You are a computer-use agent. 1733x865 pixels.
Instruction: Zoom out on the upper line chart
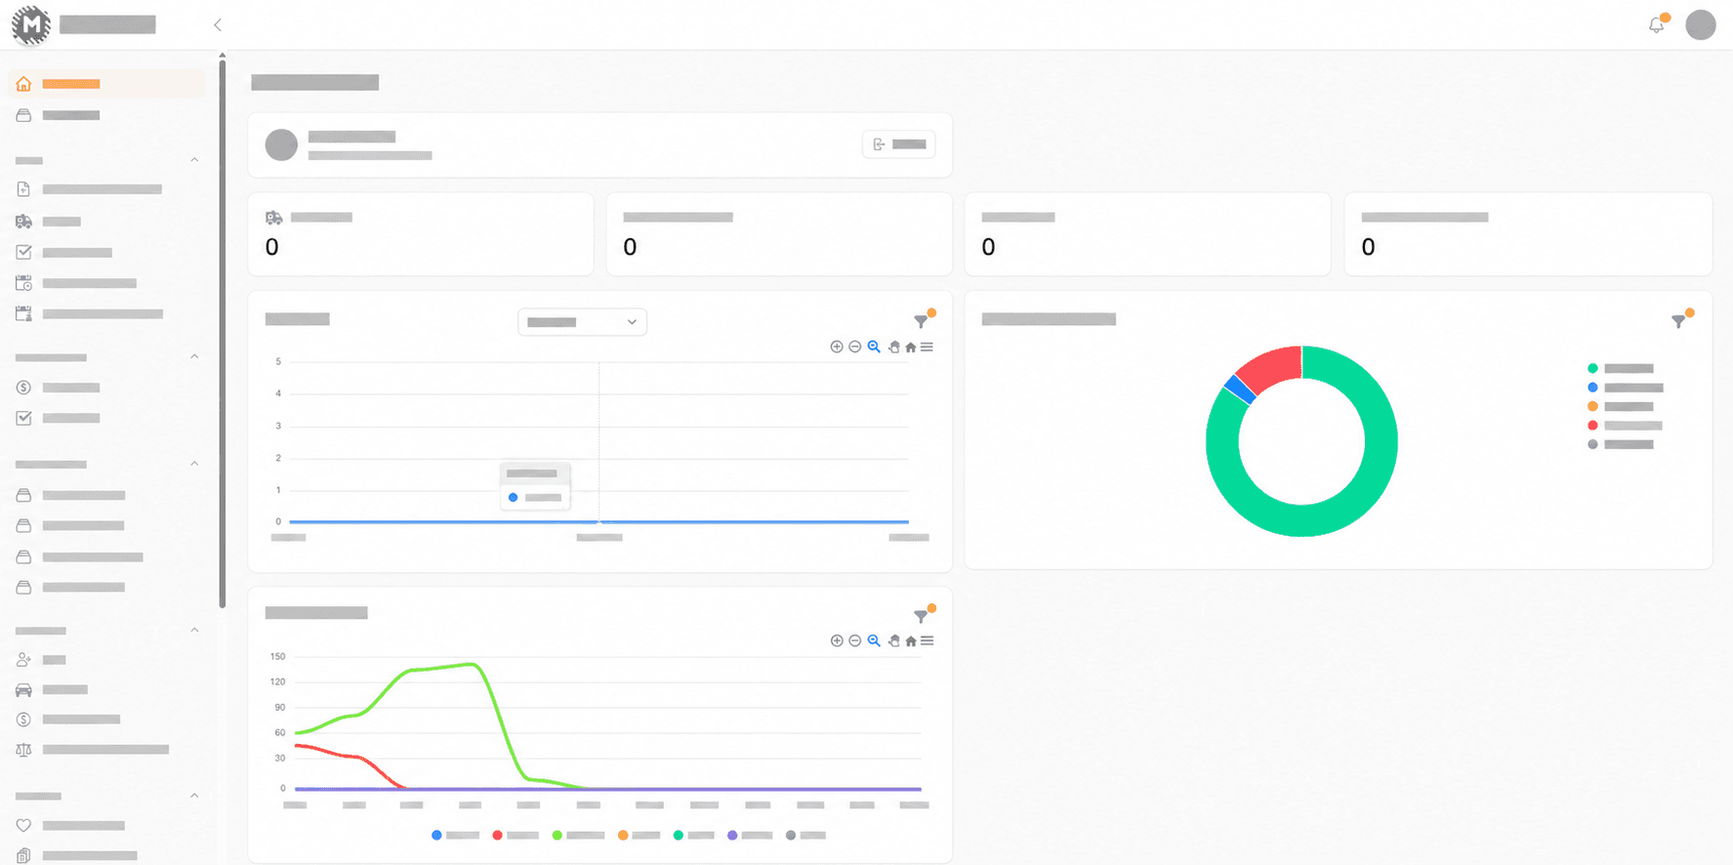(855, 347)
